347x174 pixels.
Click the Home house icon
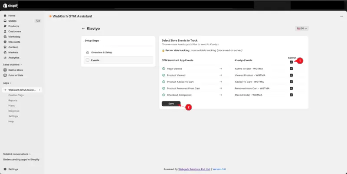[x=5, y=16]
